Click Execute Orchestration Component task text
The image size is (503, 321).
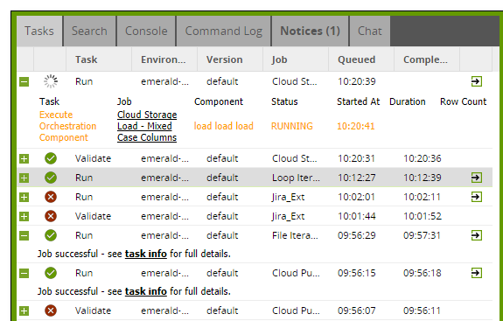(67, 126)
